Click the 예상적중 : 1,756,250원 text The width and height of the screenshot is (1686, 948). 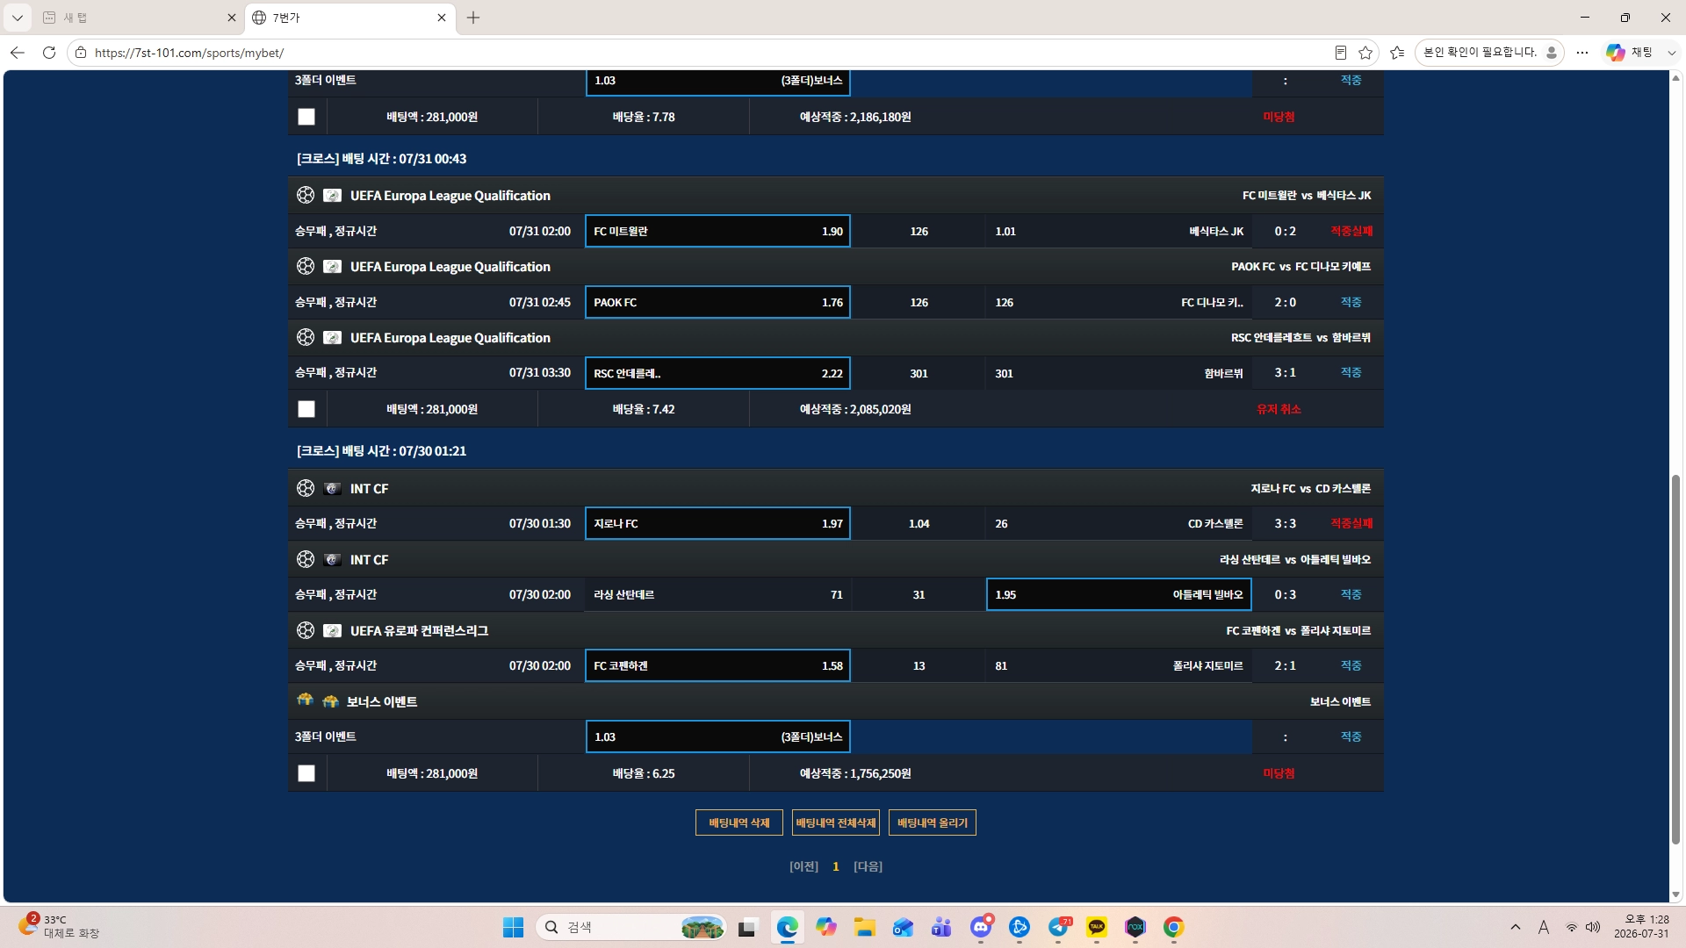tap(855, 773)
